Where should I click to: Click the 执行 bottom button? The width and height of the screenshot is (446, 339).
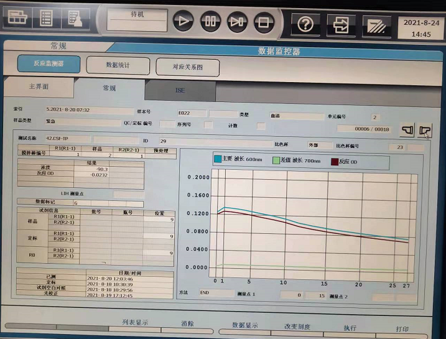pos(350,330)
